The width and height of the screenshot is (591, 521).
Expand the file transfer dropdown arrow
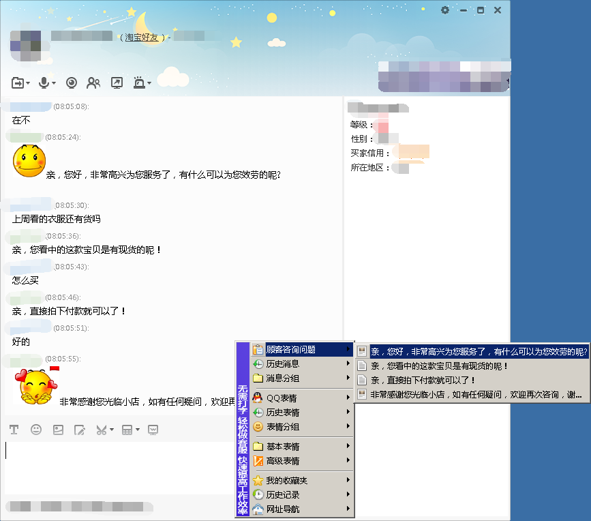click(x=27, y=83)
